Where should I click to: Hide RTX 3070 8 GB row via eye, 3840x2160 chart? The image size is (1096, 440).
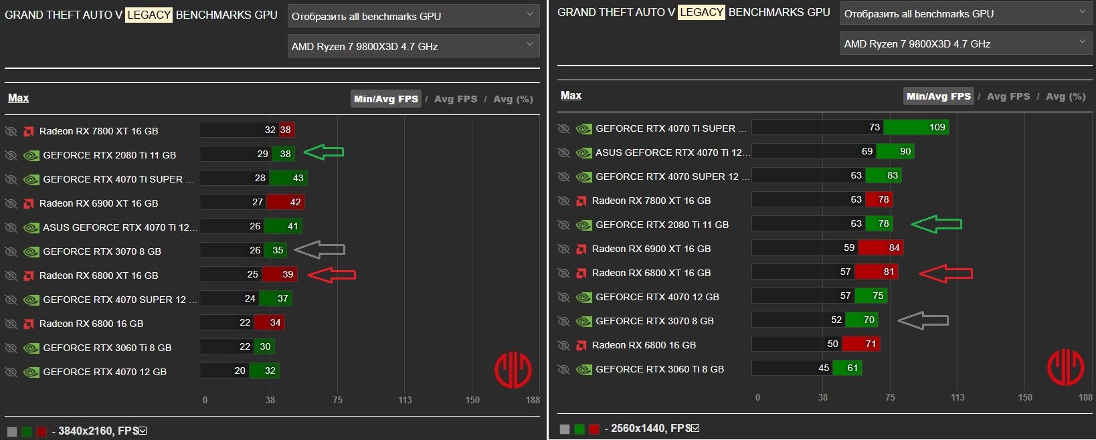11,251
